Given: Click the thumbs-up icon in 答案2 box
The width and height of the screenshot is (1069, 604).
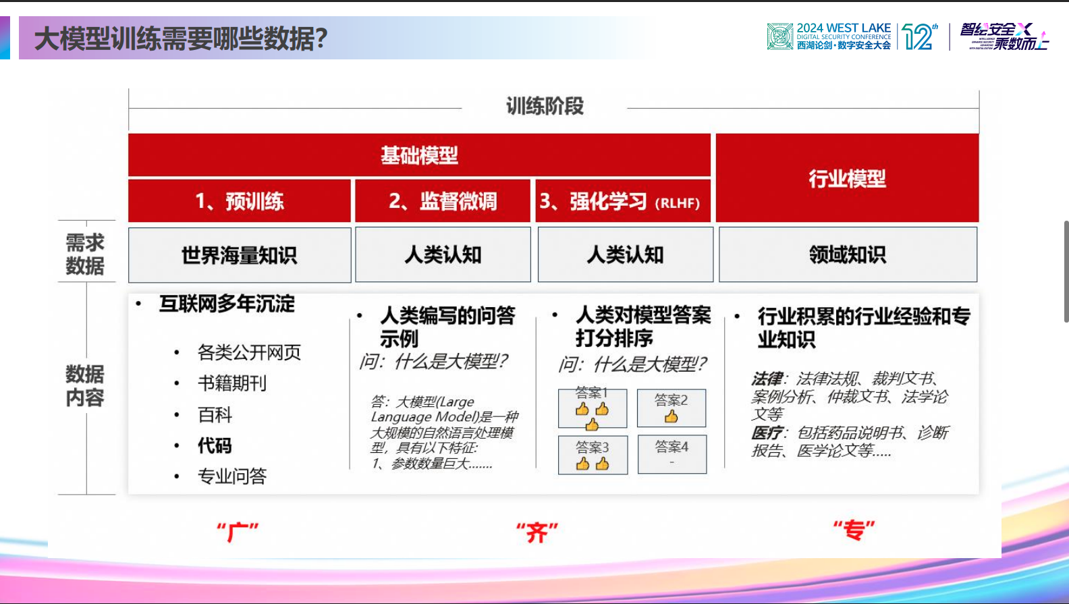Looking at the screenshot, I should click(x=671, y=417).
